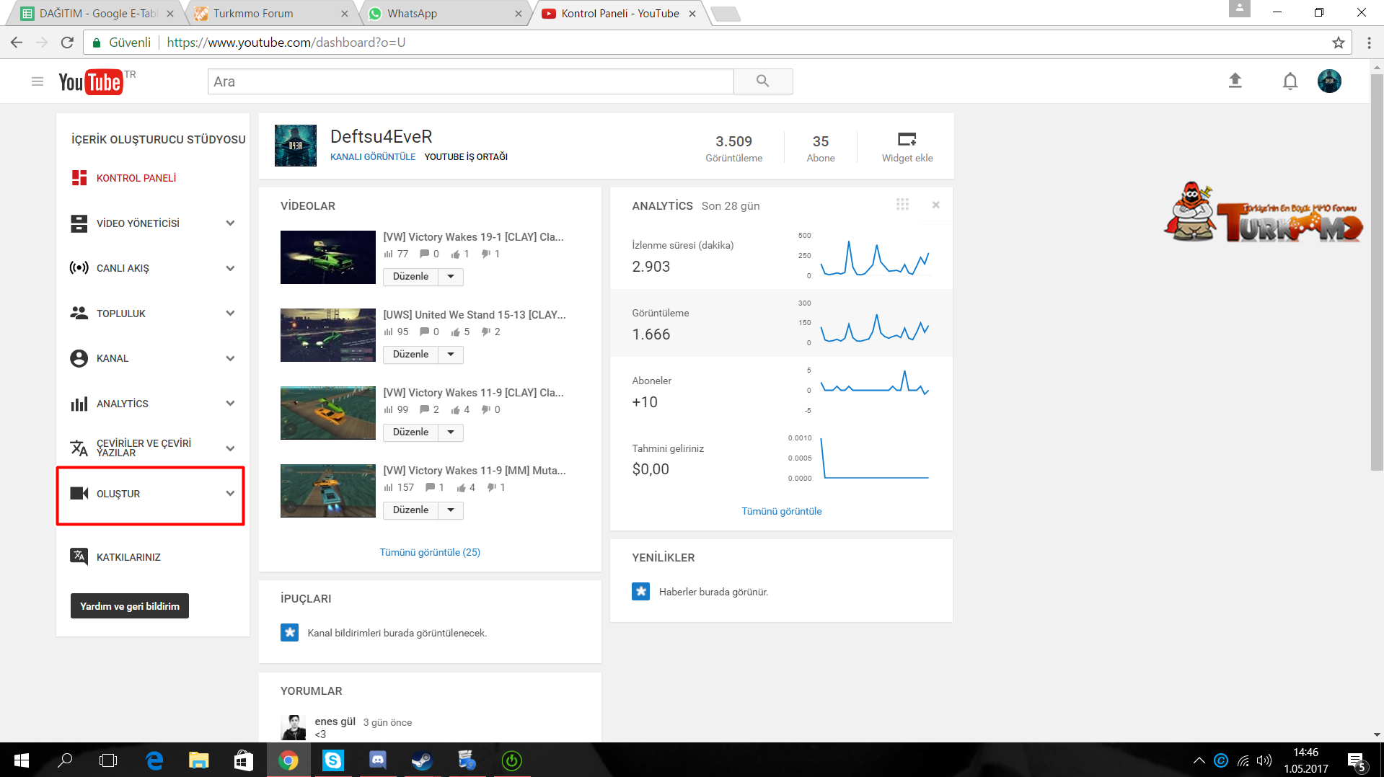
Task: Open dropdown next to Düzenle for Victory Wakes 19-1
Action: pyautogui.click(x=451, y=277)
